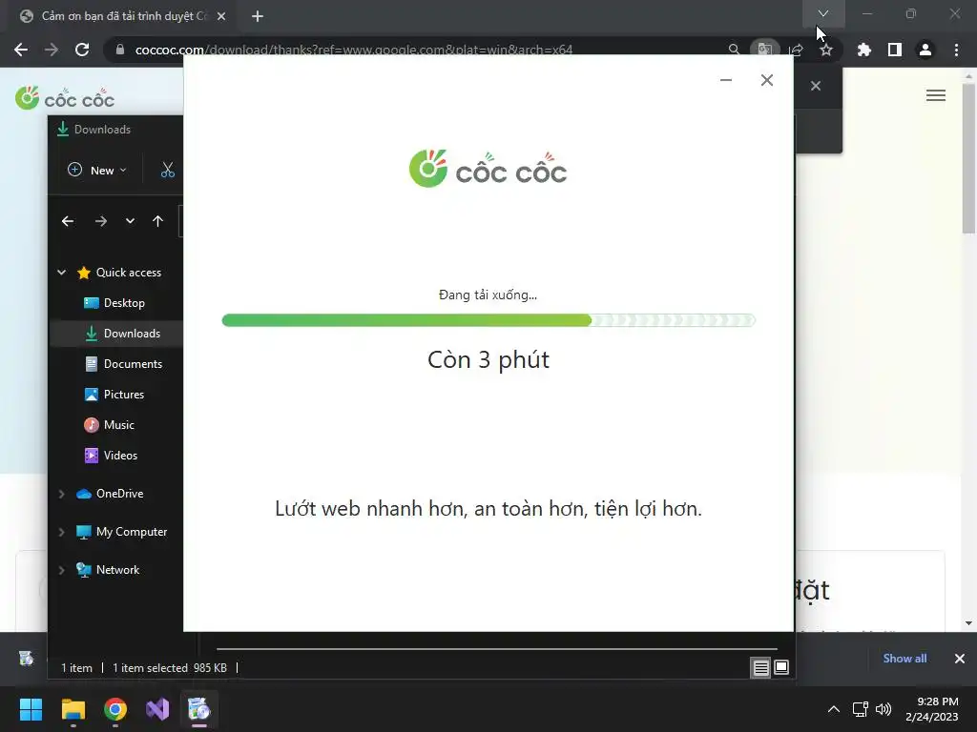
Task: Open the New dropdown in File Explorer
Action: coord(97,170)
